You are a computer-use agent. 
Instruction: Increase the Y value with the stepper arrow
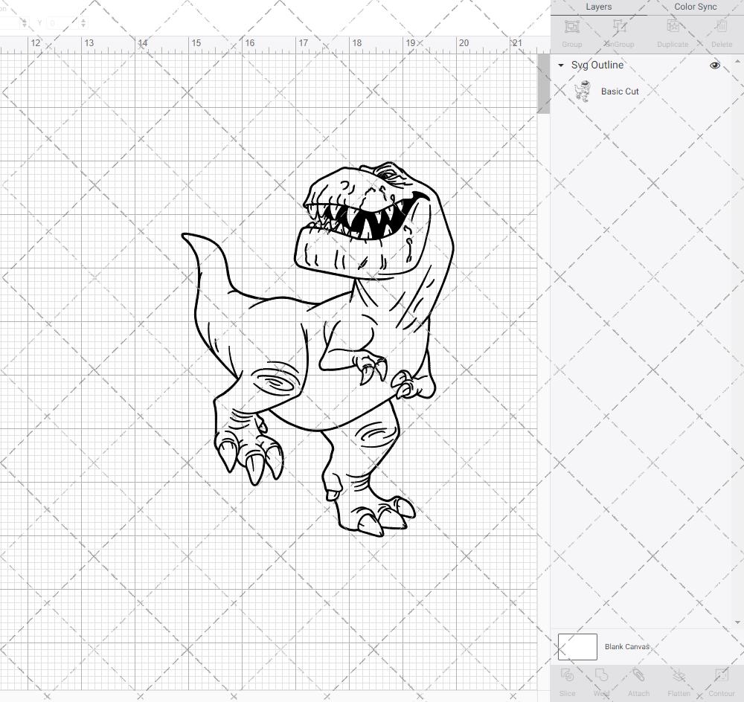(x=82, y=20)
